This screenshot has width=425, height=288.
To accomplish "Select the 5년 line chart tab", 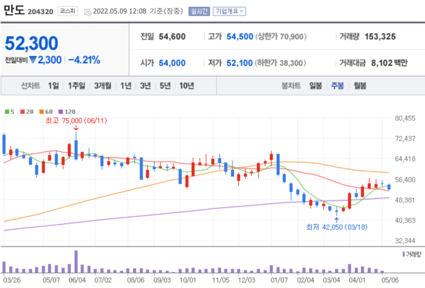I will pos(165,86).
